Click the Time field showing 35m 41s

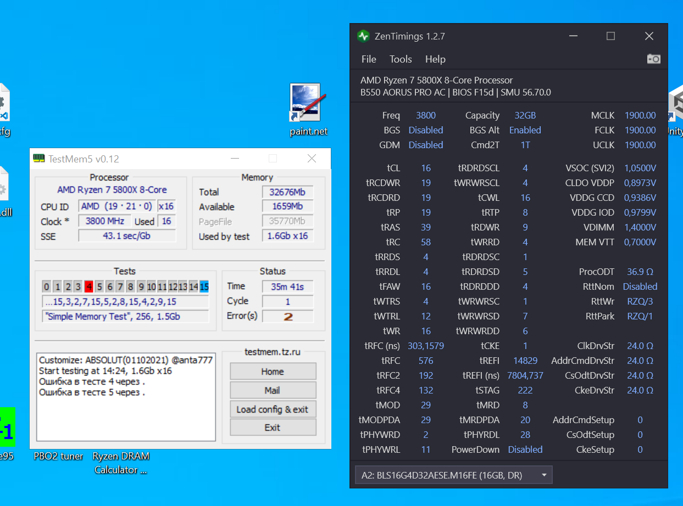pos(287,286)
